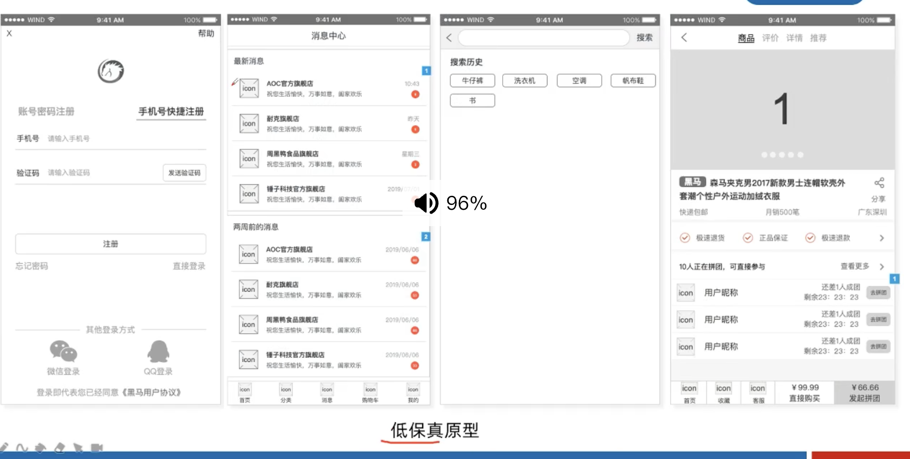Go back with the search screen's chevron
The width and height of the screenshot is (910, 459).
pyautogui.click(x=449, y=38)
